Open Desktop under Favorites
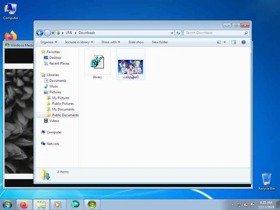280x210 pixels. click(x=55, y=58)
